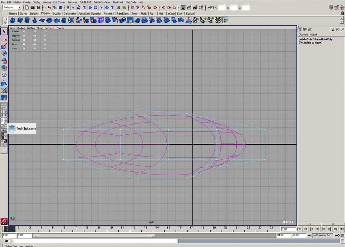
Task: Click the polygon cube shelf icon
Action: [20, 20]
